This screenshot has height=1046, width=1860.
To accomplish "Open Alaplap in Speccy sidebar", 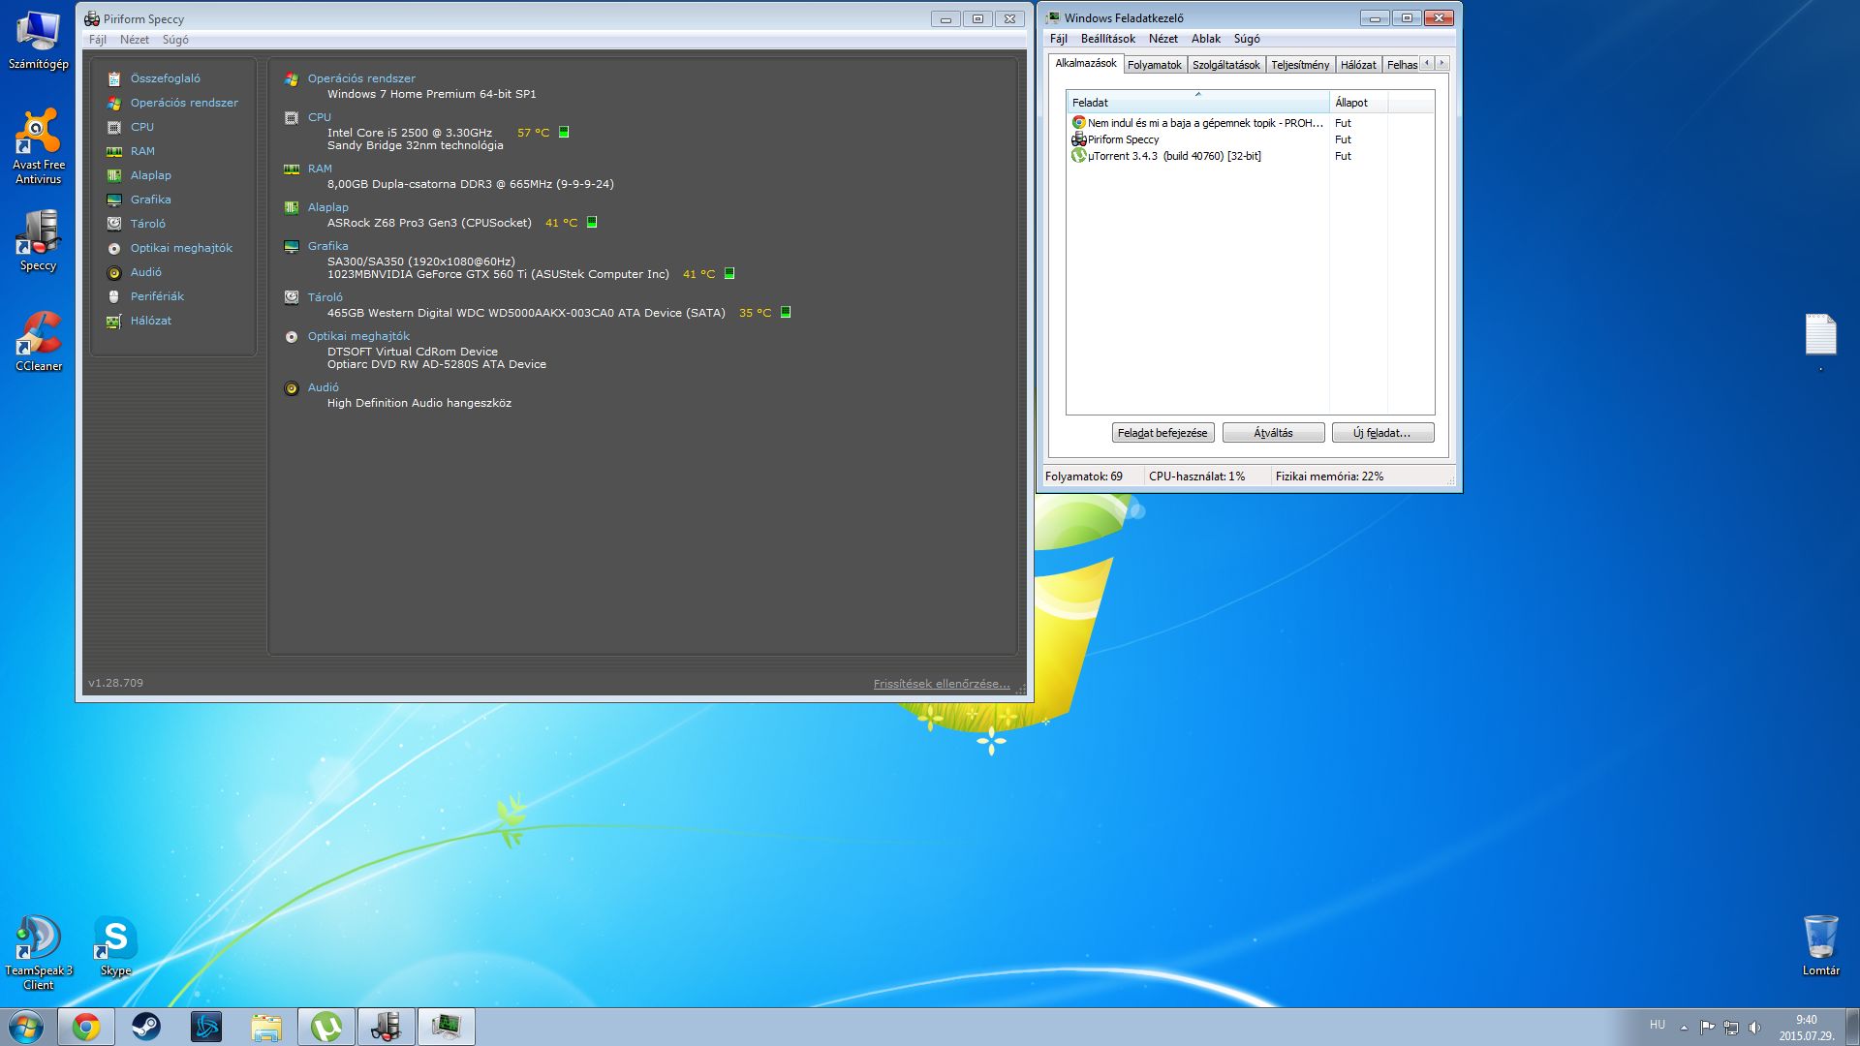I will coord(151,175).
